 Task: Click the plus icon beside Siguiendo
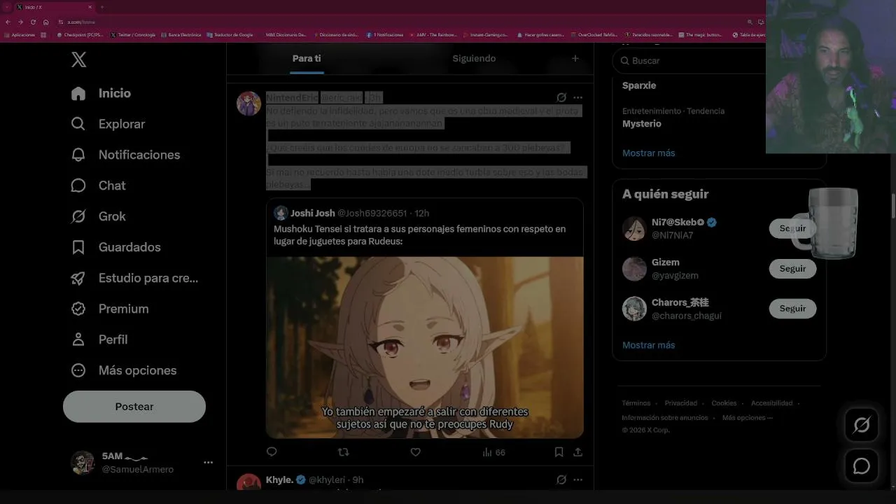pos(575,59)
